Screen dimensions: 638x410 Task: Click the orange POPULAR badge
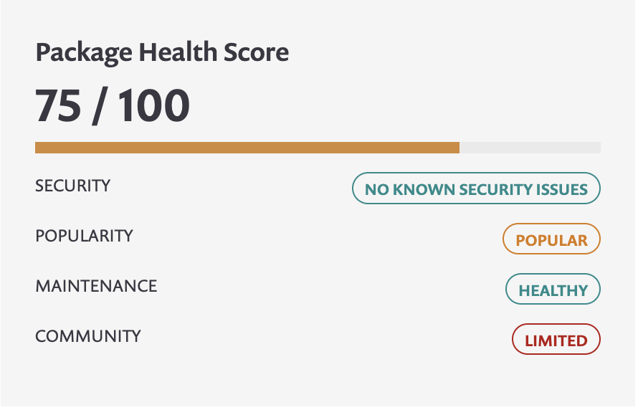pos(551,240)
